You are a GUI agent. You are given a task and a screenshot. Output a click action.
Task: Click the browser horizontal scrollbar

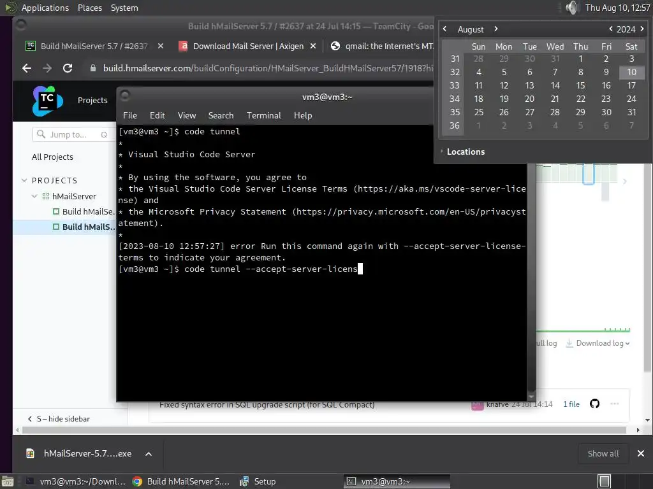(324, 430)
